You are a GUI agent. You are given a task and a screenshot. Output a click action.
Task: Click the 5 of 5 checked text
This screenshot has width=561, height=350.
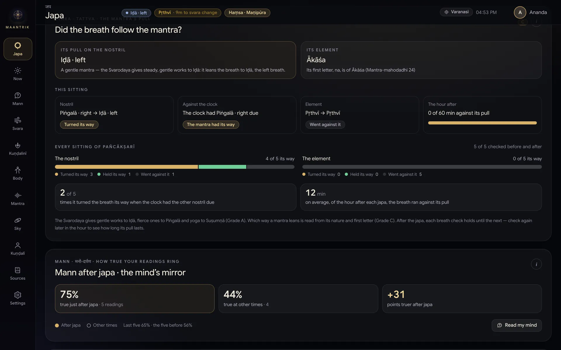[508, 147]
